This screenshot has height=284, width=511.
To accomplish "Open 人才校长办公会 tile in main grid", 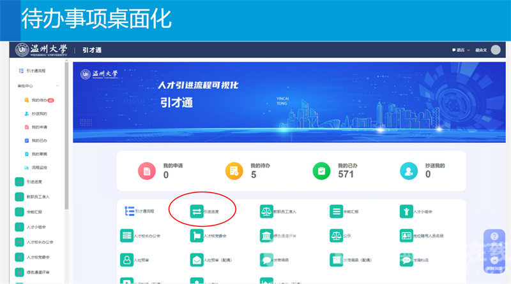I will click(x=140, y=236).
